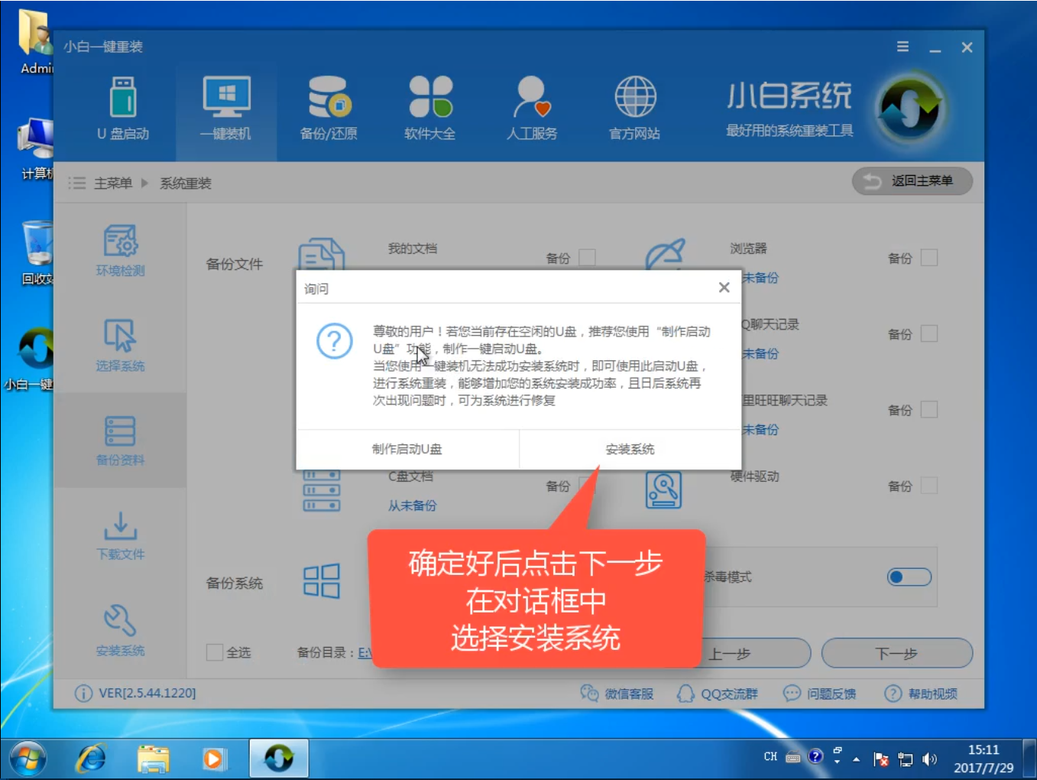Open 帮助视频 in the footer
This screenshot has height=780, width=1037.
pyautogui.click(x=921, y=694)
